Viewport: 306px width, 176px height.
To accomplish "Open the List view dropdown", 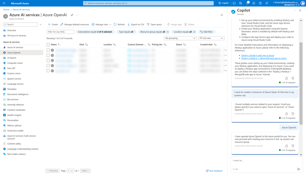I will pos(211,38).
